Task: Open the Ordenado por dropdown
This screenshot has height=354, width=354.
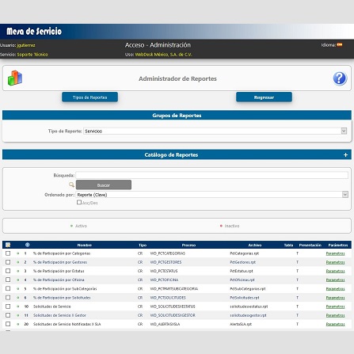Action: 211,195
